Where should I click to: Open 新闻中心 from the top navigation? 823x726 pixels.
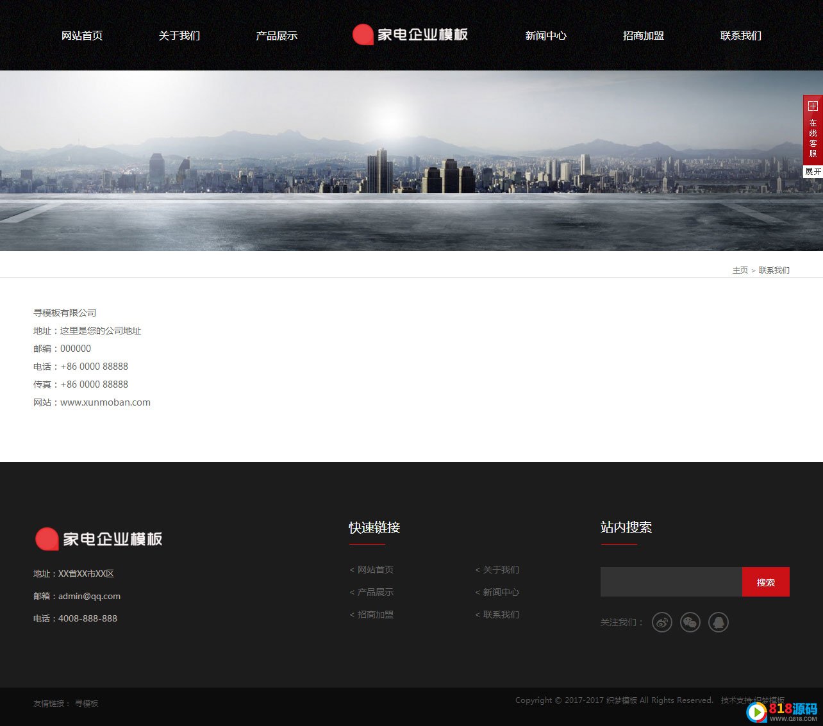point(546,36)
